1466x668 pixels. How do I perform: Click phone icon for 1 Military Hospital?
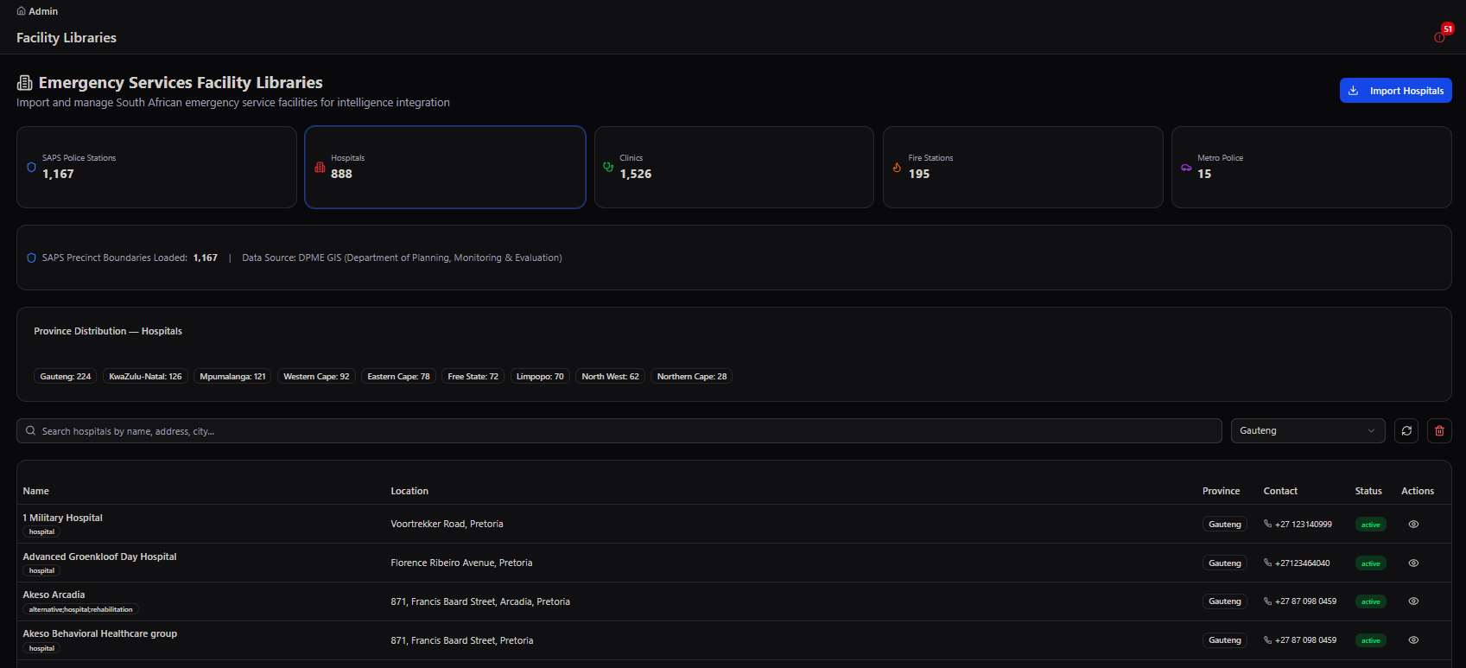[x=1267, y=524]
